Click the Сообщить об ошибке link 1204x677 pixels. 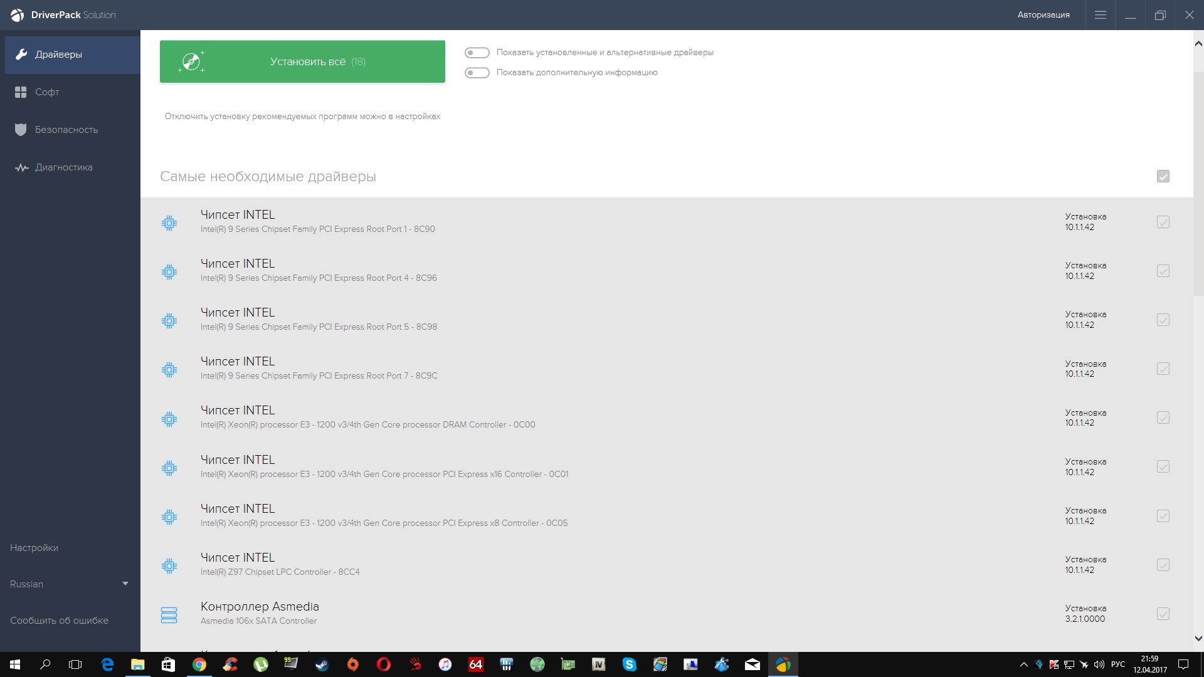tap(60, 621)
